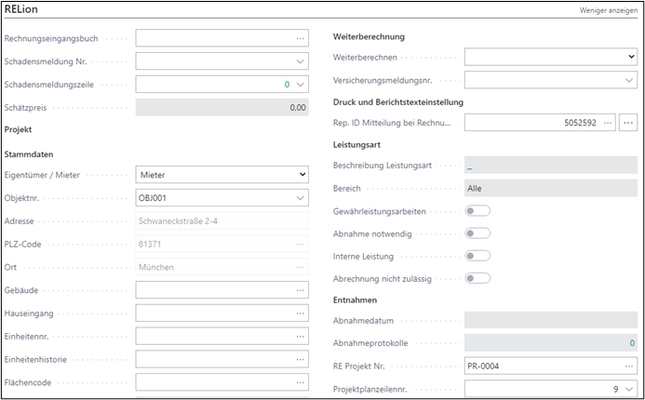The height and width of the screenshot is (400, 645).
Task: Open the Flächencode lookup ellipsis
Action: click(x=300, y=381)
